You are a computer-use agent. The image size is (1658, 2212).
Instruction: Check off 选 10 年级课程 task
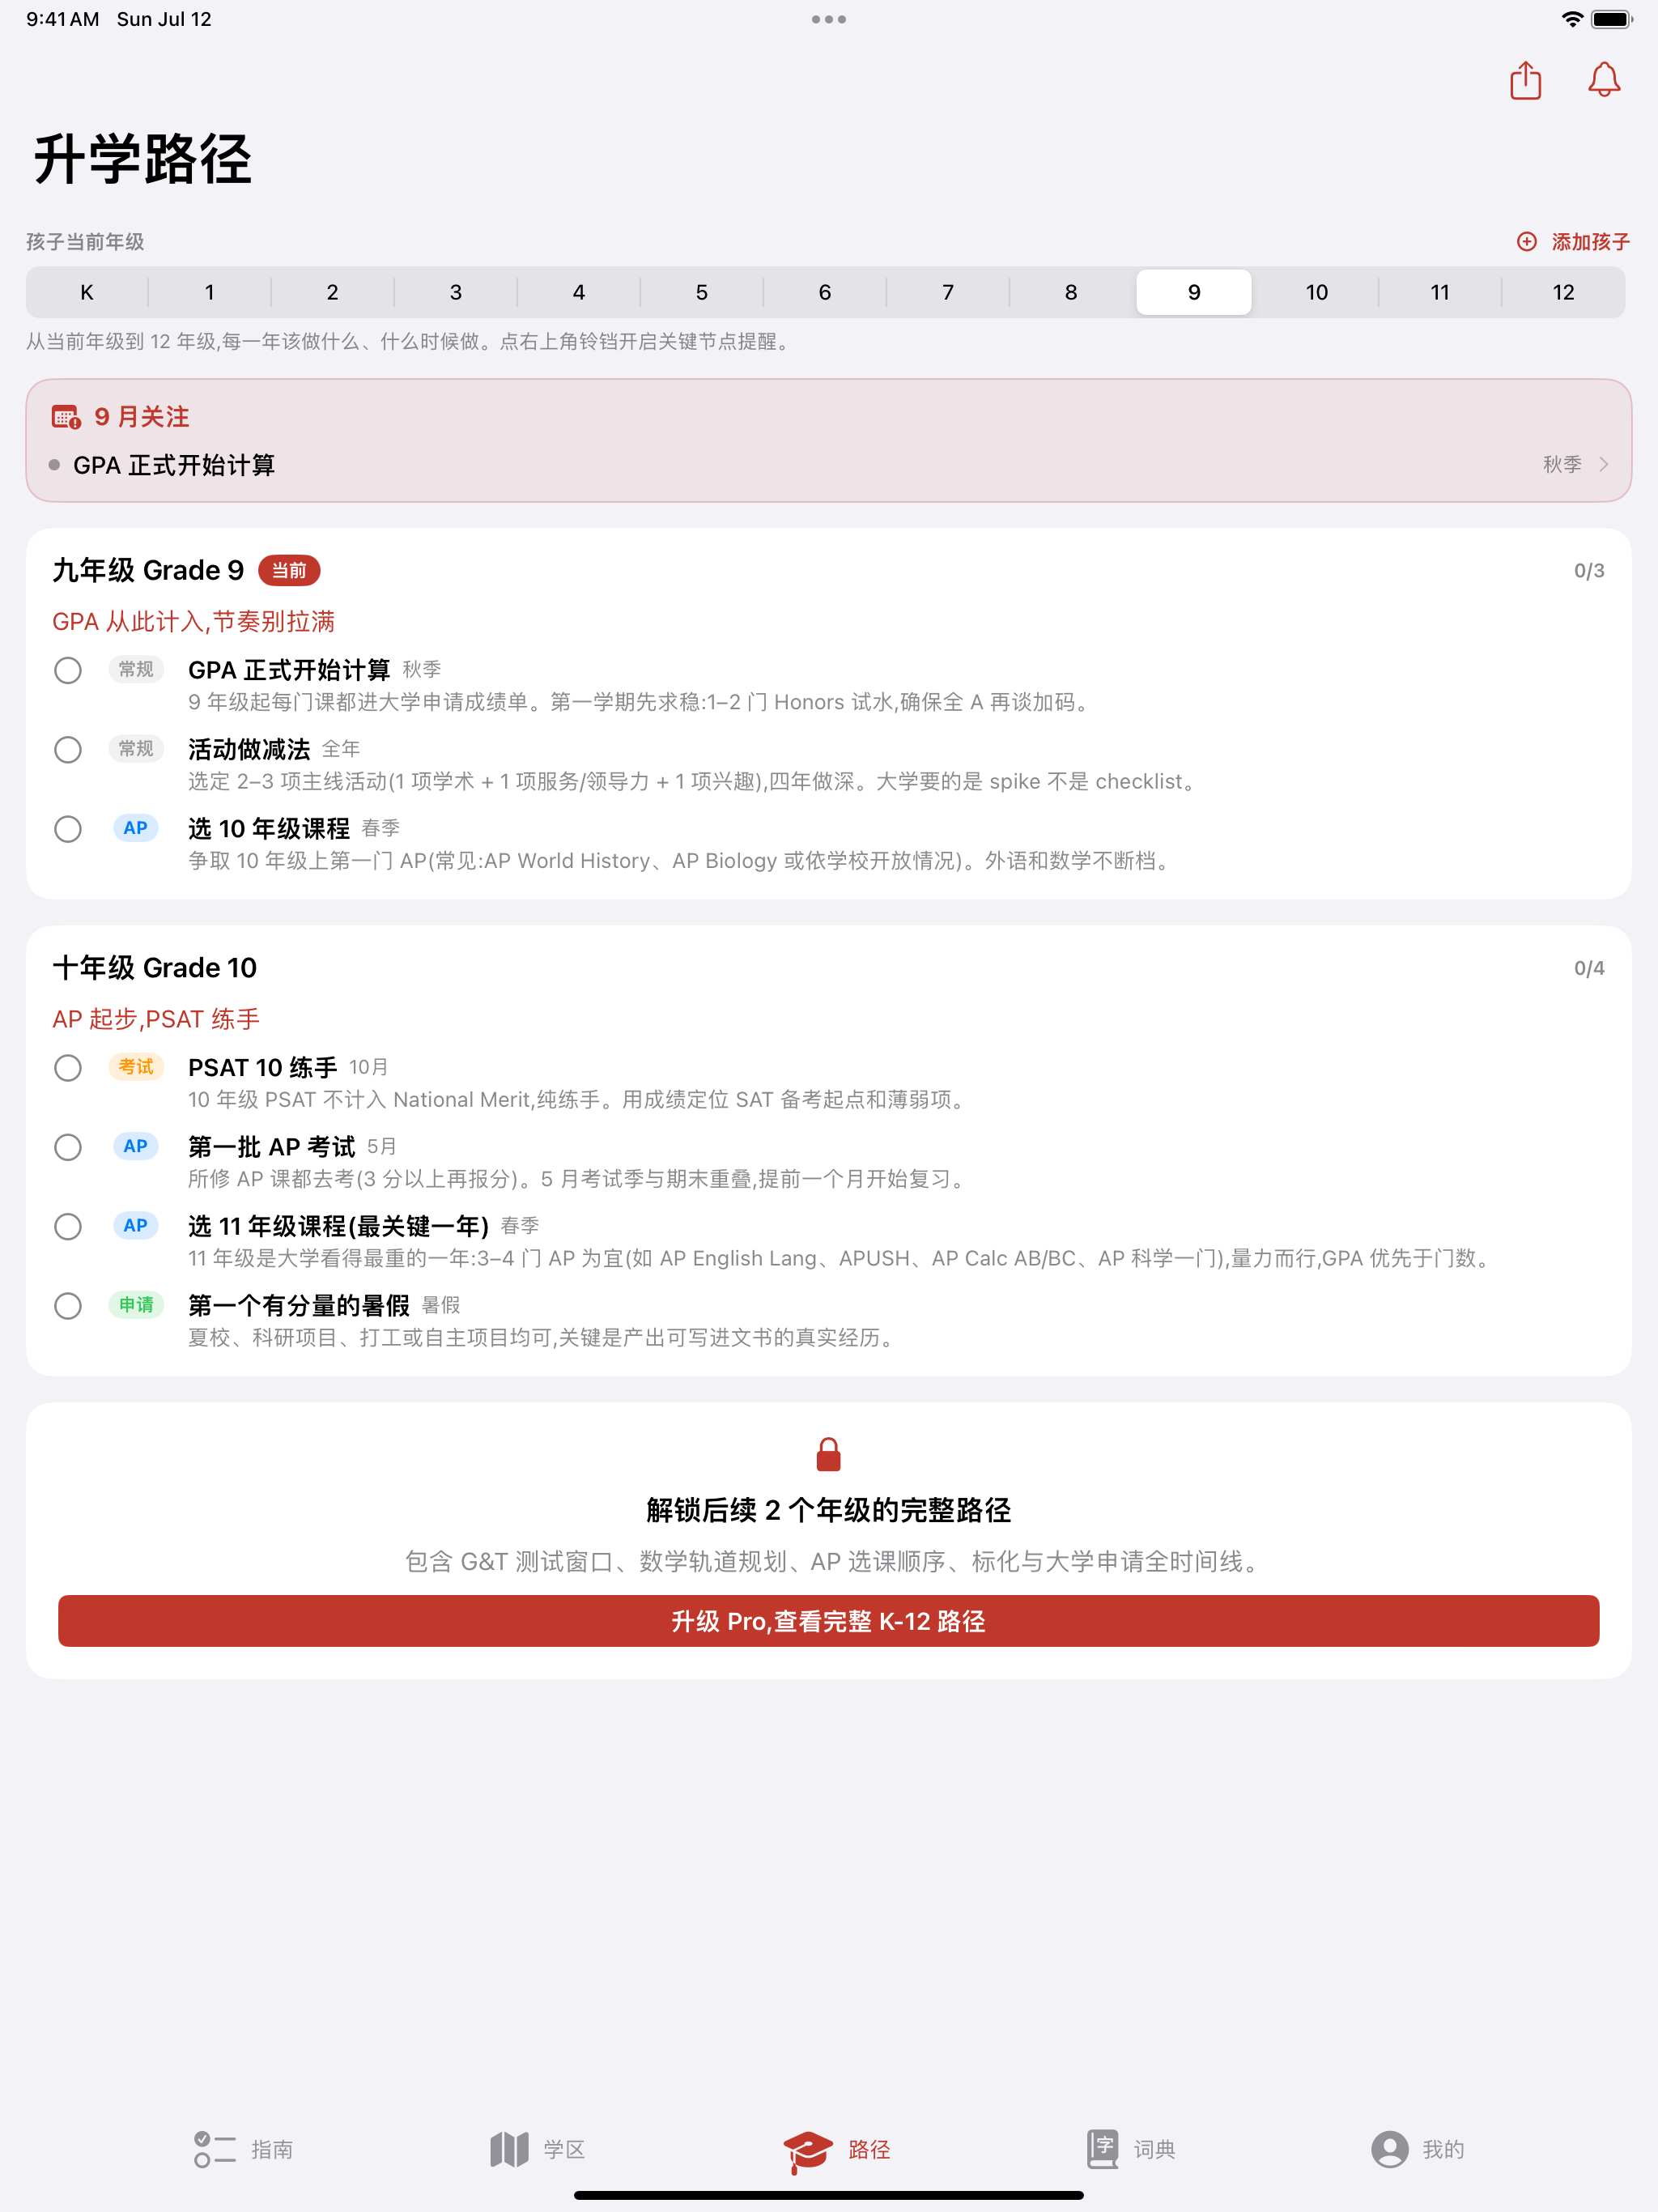tap(68, 829)
